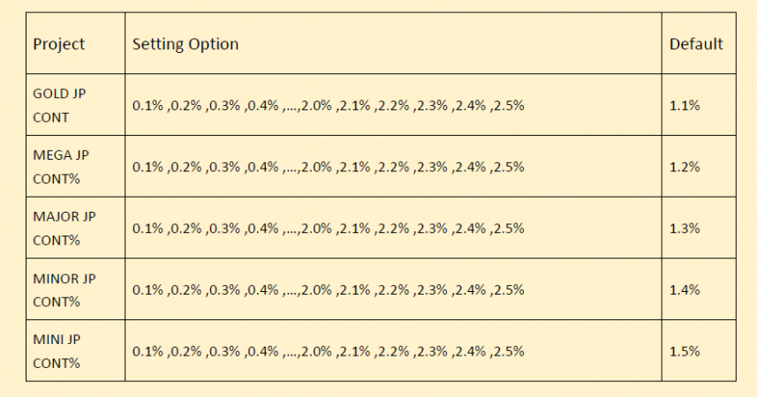Select the GOLD JP CONT cell
Screen dimensions: 757x397
(60, 104)
